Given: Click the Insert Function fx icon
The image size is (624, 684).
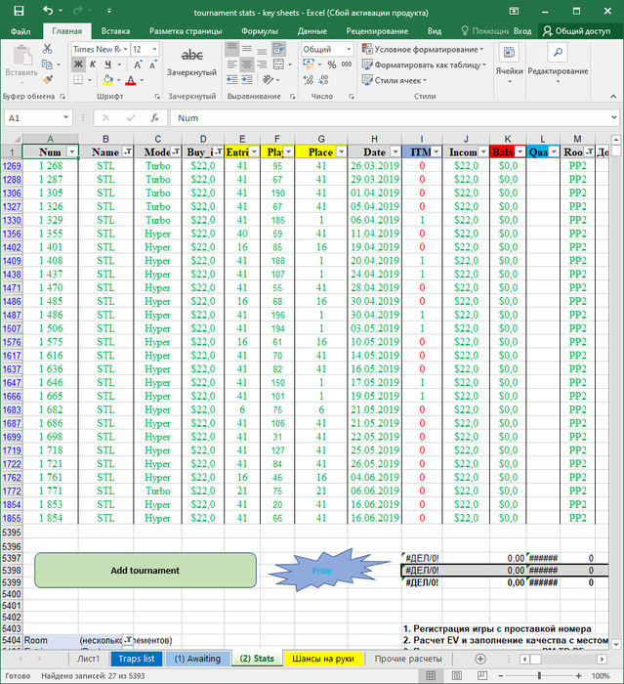Looking at the screenshot, I should tap(154, 117).
